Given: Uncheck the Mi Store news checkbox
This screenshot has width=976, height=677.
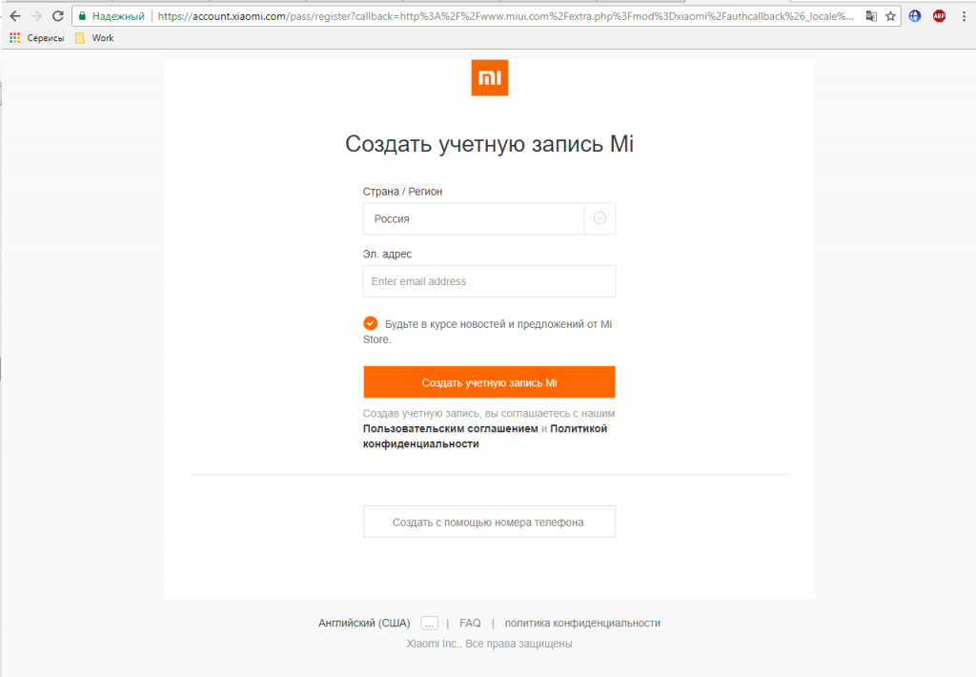Looking at the screenshot, I should (370, 323).
